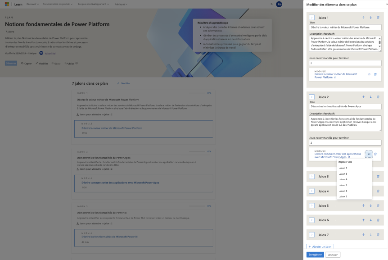Expand the Jalon 4 section
The image size is (388, 260).
point(312,191)
